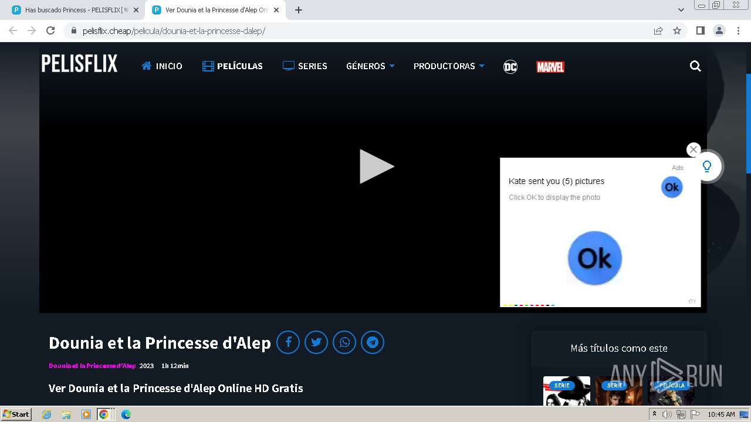Click the 'Ads' label in popup
This screenshot has width=751, height=422.
pos(678,168)
